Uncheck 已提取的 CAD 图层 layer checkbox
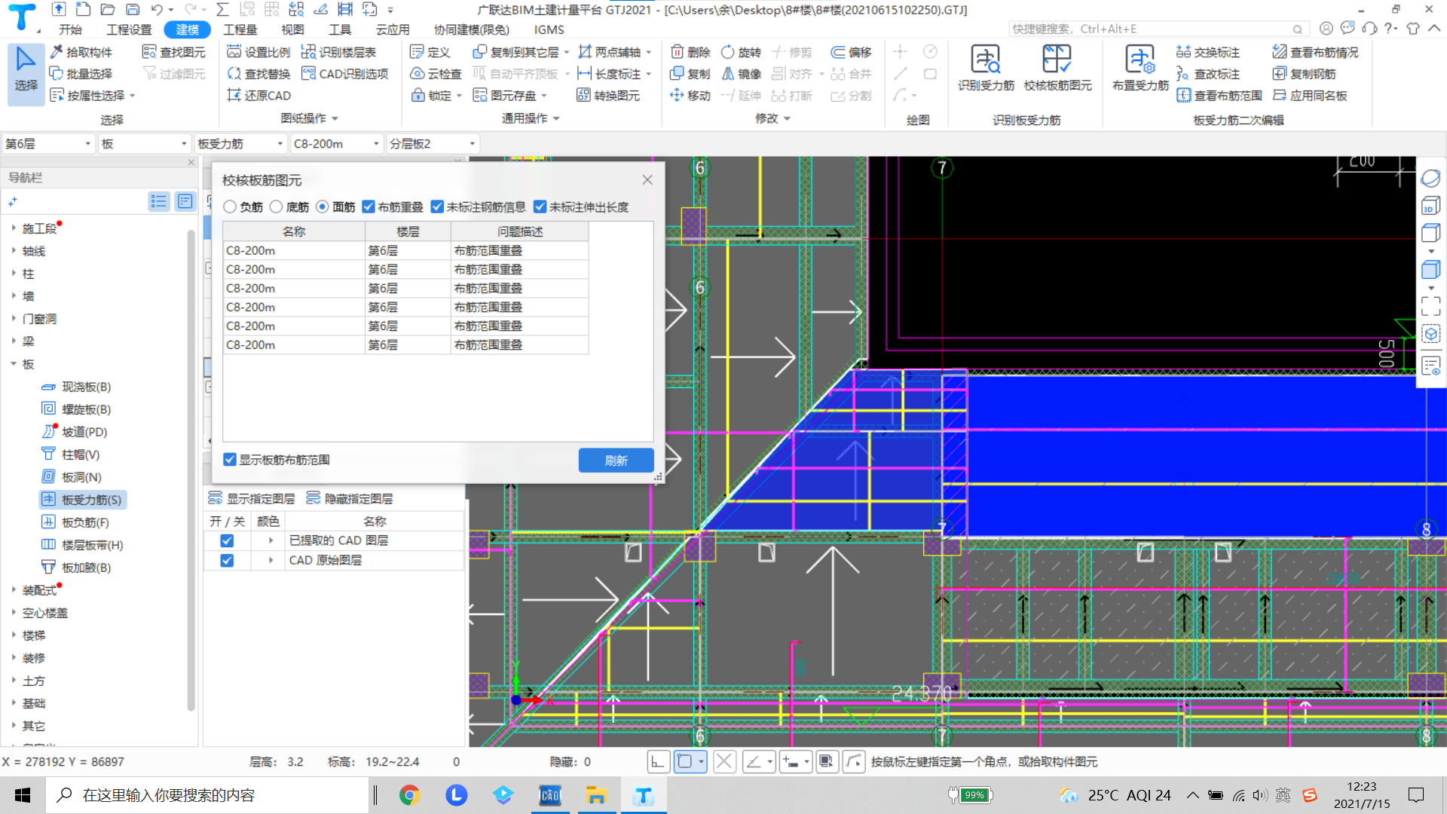Image resolution: width=1447 pixels, height=814 pixels. (227, 540)
